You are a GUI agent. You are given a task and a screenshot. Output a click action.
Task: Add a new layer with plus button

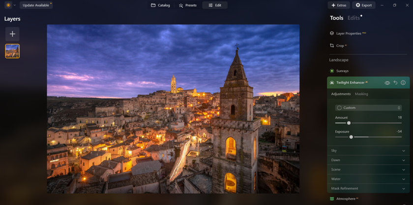[12, 34]
